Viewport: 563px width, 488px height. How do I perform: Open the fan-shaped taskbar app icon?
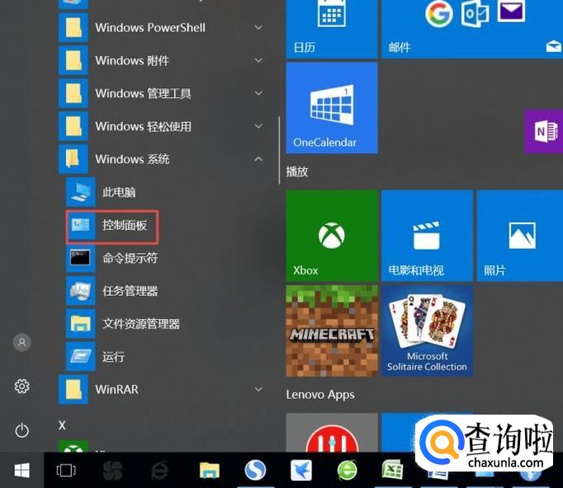(x=113, y=470)
